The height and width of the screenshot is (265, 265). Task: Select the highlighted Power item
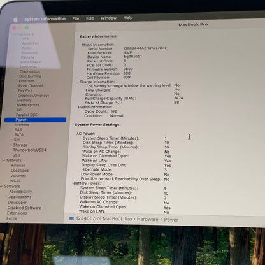[x=35, y=120]
